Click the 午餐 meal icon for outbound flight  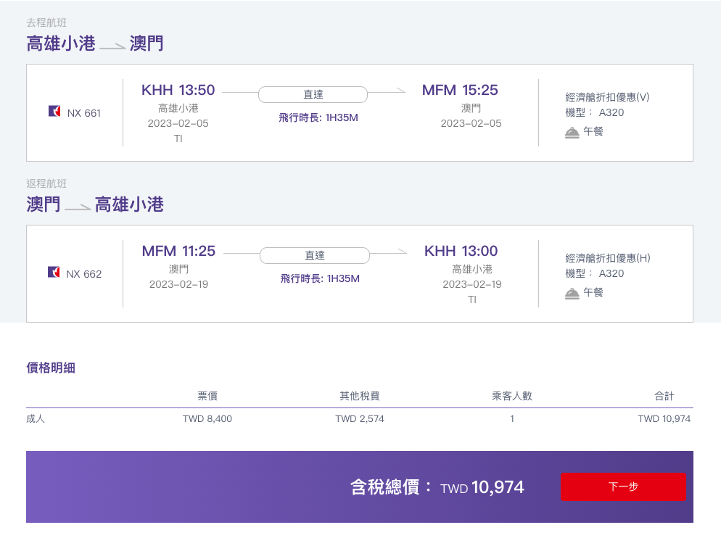(572, 133)
